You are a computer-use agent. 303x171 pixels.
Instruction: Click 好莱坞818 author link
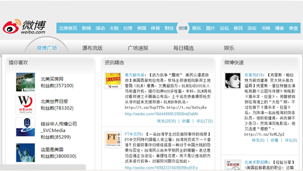coord(253,75)
